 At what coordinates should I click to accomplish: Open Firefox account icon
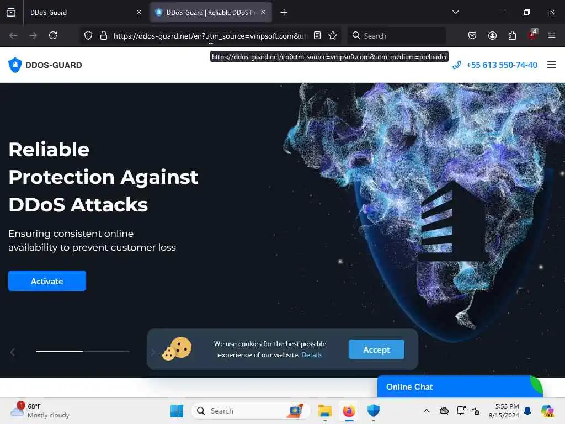coord(493,36)
